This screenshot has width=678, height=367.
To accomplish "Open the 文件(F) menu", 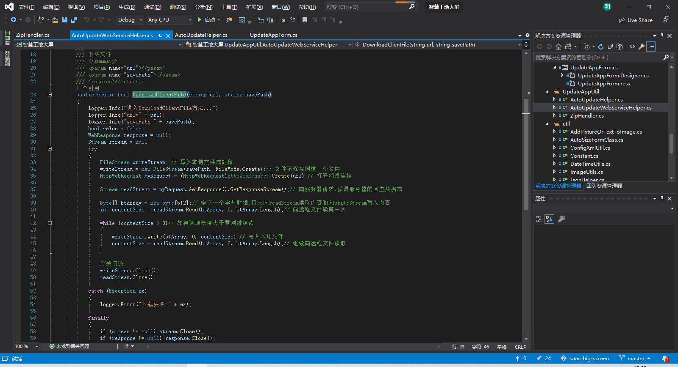I will 26,7.
